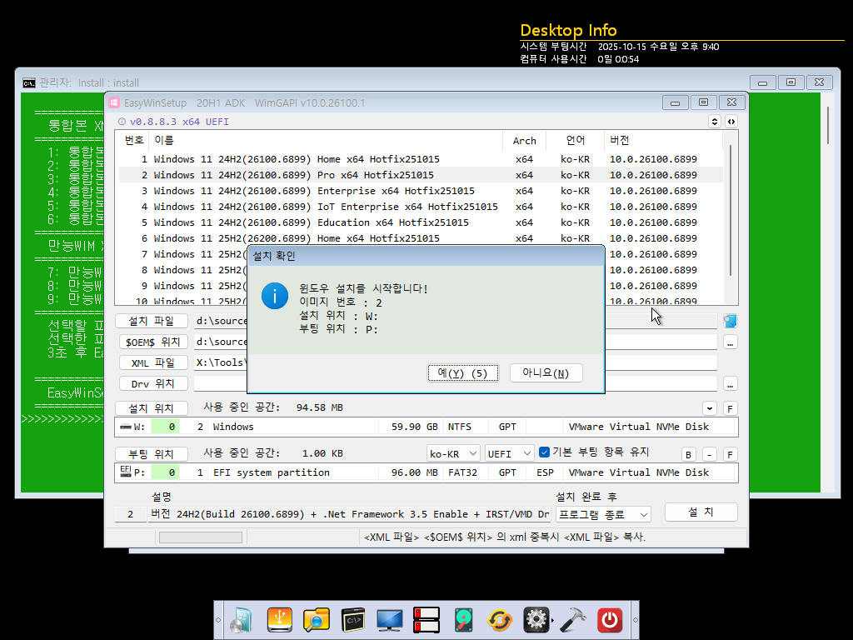This screenshot has width=853, height=640.
Task: Click the ... browse button for $OEM$ 위치
Action: coord(730,342)
